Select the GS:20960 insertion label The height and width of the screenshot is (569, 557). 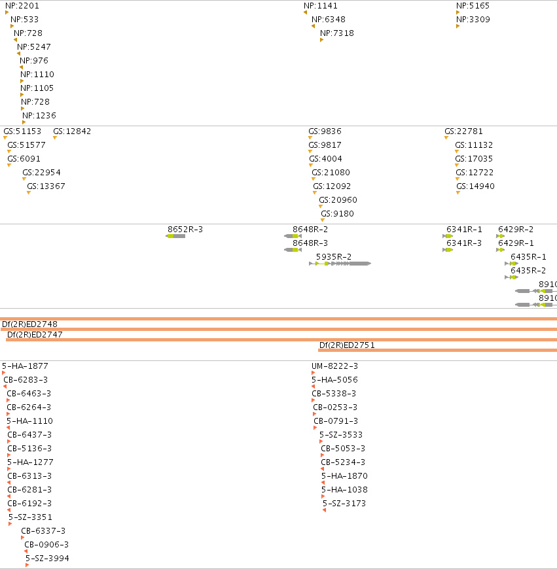tap(338, 200)
